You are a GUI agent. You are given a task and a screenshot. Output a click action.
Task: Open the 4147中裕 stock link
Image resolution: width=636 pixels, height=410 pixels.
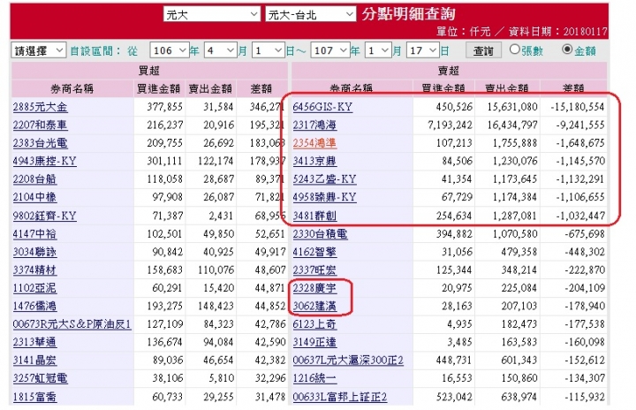pos(34,234)
